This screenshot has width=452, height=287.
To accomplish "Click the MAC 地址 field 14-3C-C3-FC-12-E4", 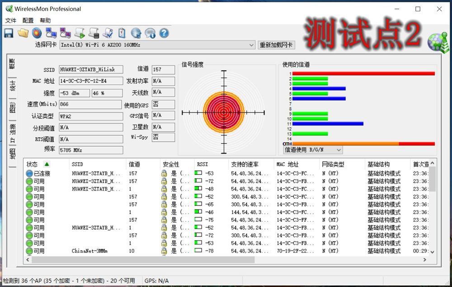I will 91,81.
